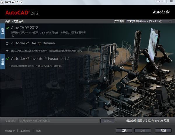Click the browse button beside install path
Viewport: 175px width, 135px height.
(108, 121)
